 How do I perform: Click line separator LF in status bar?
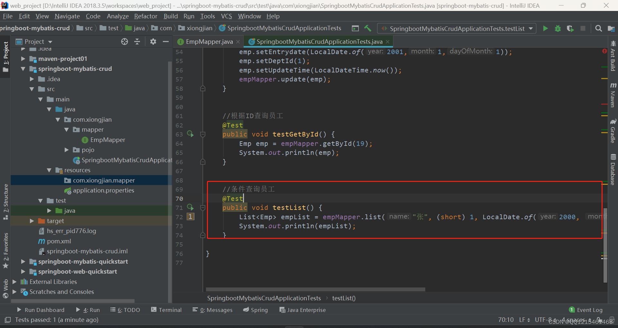524,320
